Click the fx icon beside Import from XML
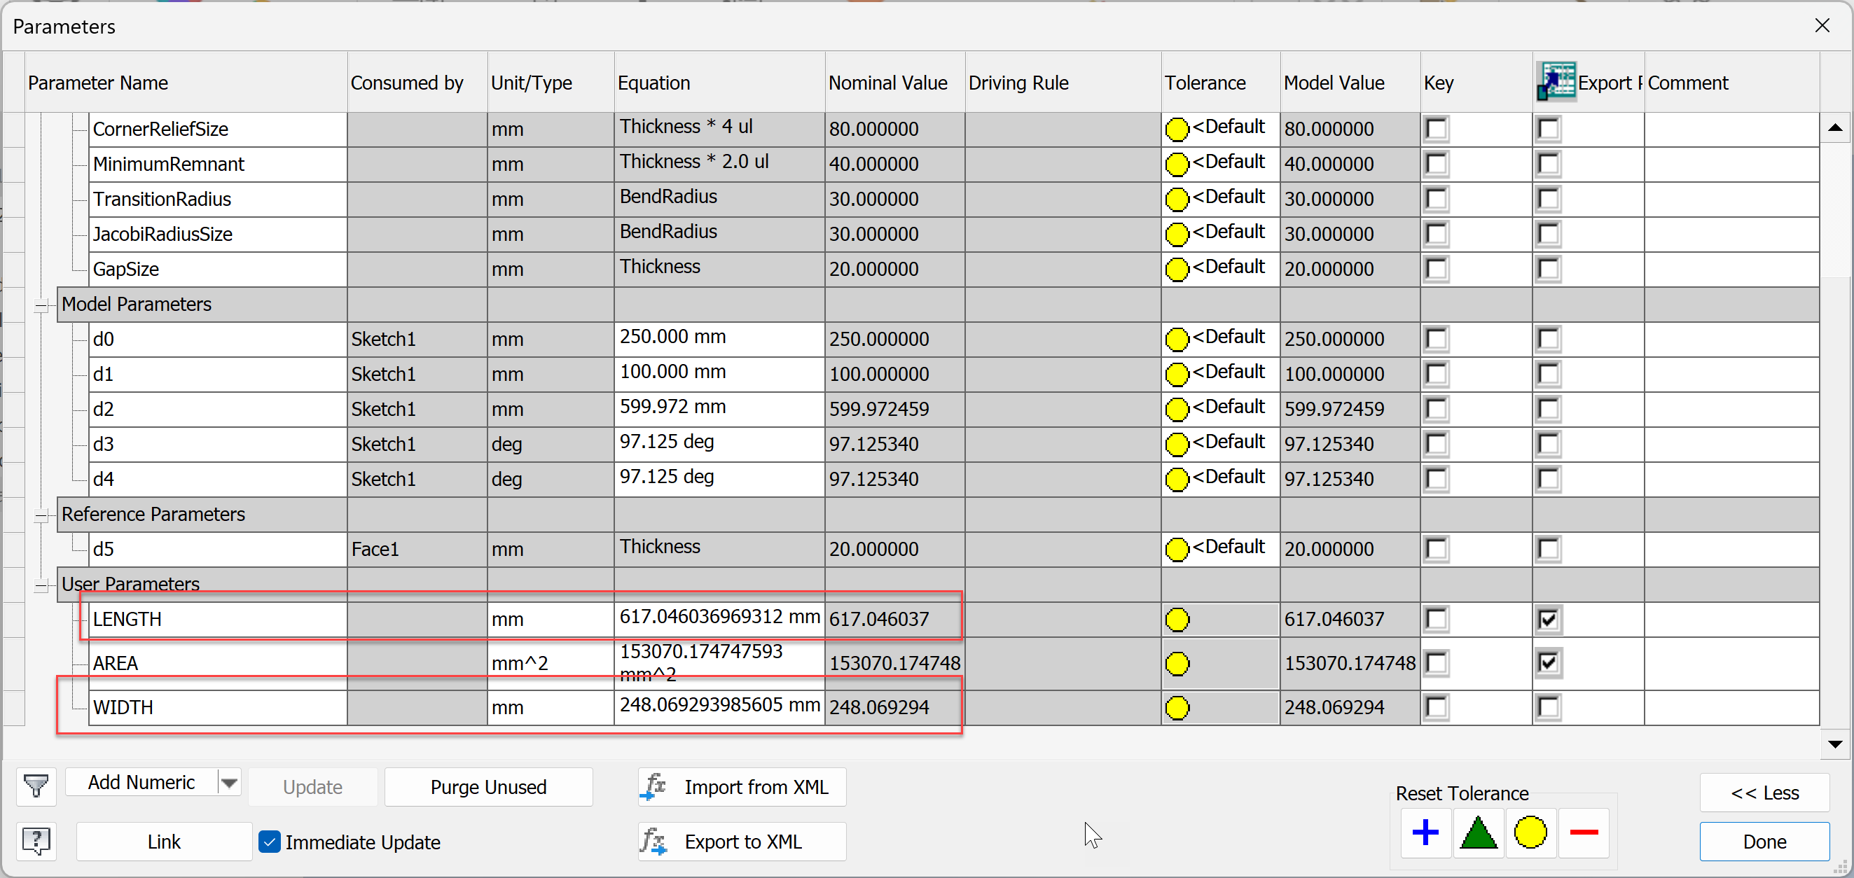 (x=652, y=786)
